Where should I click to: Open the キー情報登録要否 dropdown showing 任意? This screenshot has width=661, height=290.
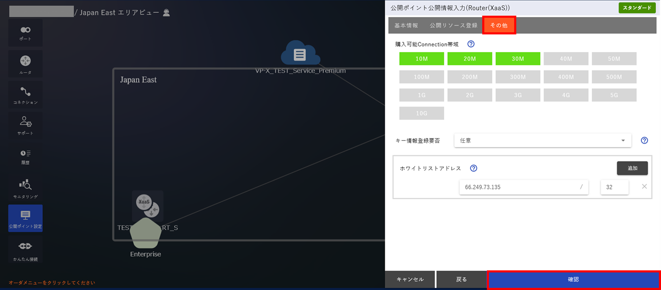543,140
